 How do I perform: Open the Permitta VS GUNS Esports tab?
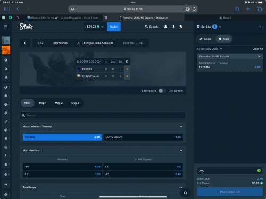click(x=144, y=18)
